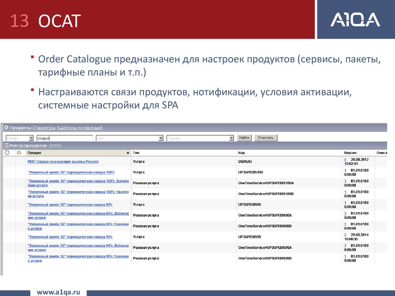The width and height of the screenshot is (395, 296).
Task: Click the collapse icon next to Продукты
Action: pyautogui.click(x=6, y=127)
